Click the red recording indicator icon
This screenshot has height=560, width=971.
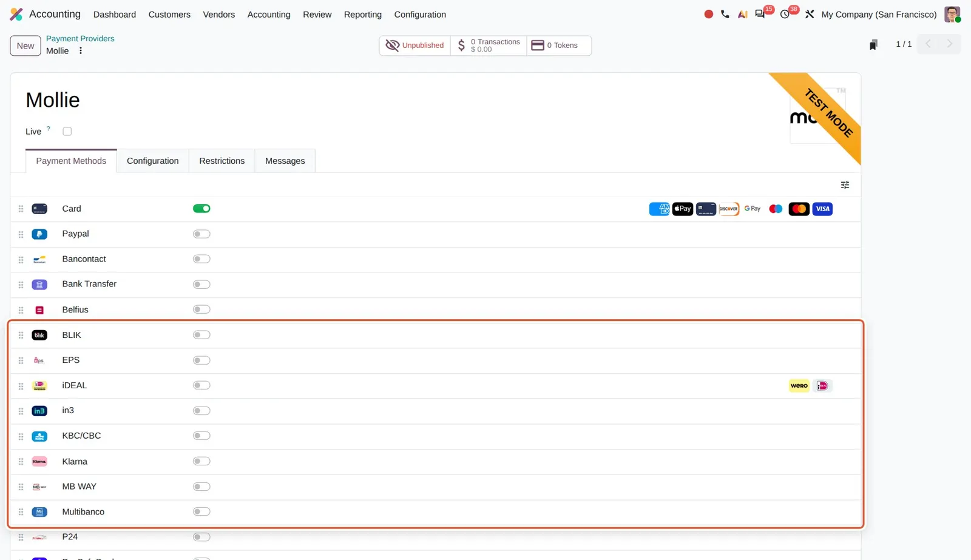[x=708, y=14]
